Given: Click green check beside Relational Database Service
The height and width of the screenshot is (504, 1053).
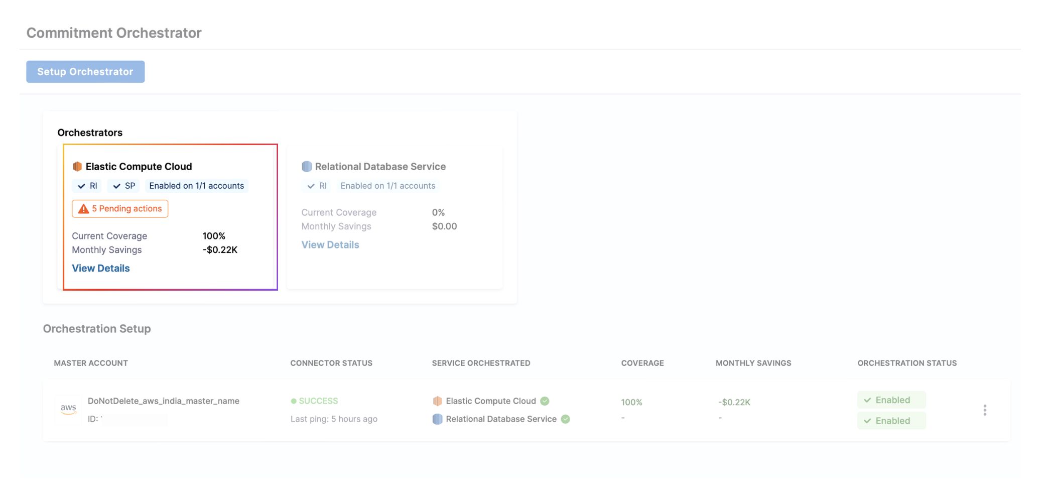Looking at the screenshot, I should (x=566, y=419).
